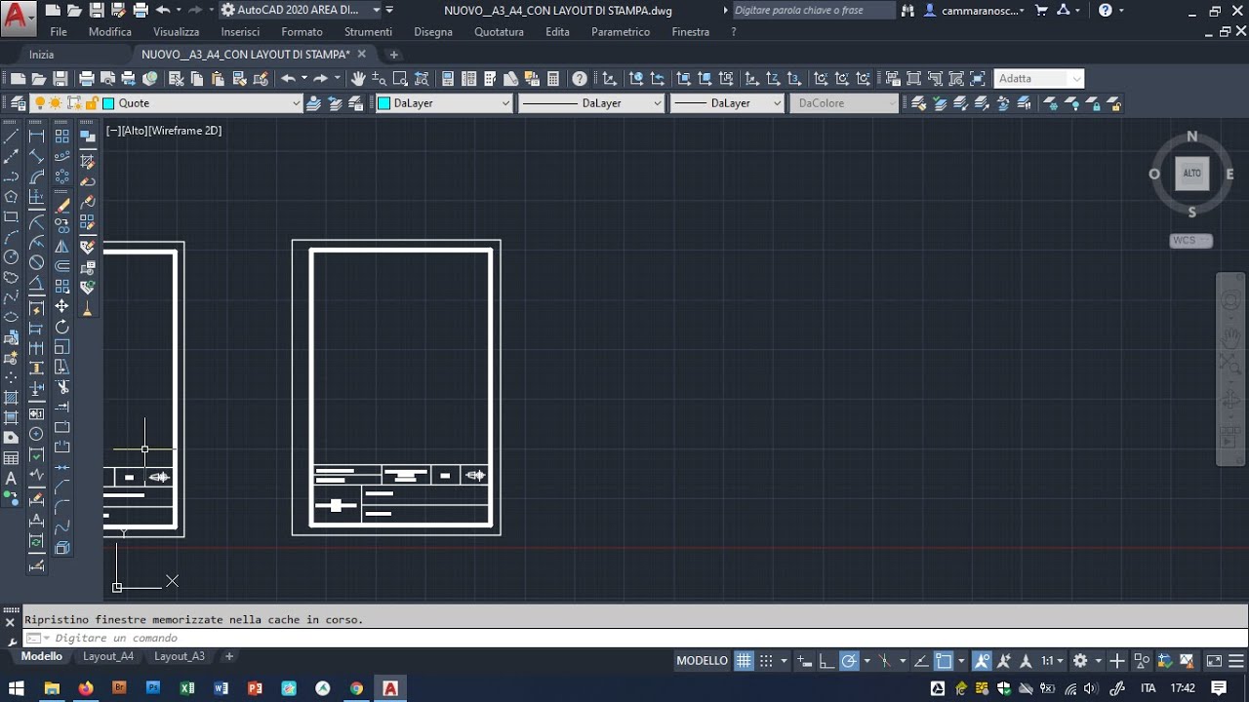Viewport: 1249px width, 702px height.
Task: Expand the undo history dropdown arrow
Action: [x=304, y=79]
